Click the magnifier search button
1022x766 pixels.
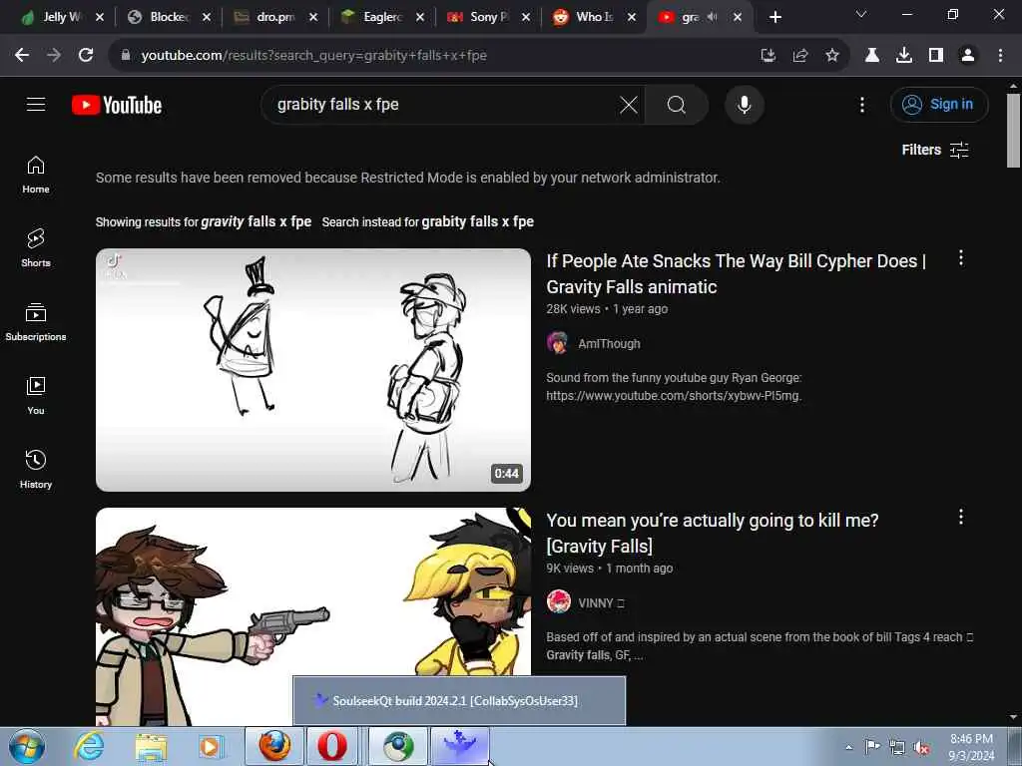[677, 105]
